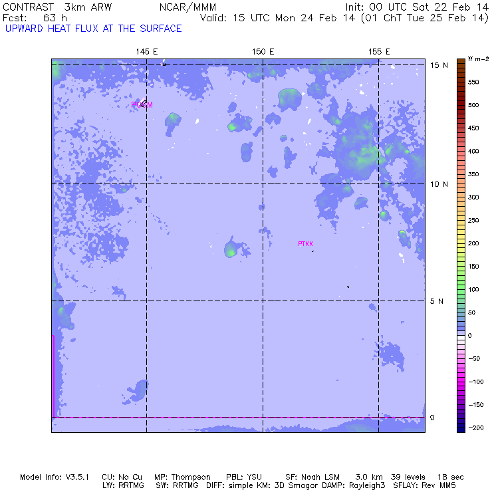Click the 'Model Info: V3.5.1' text
492x492 pixels.
coord(55,477)
